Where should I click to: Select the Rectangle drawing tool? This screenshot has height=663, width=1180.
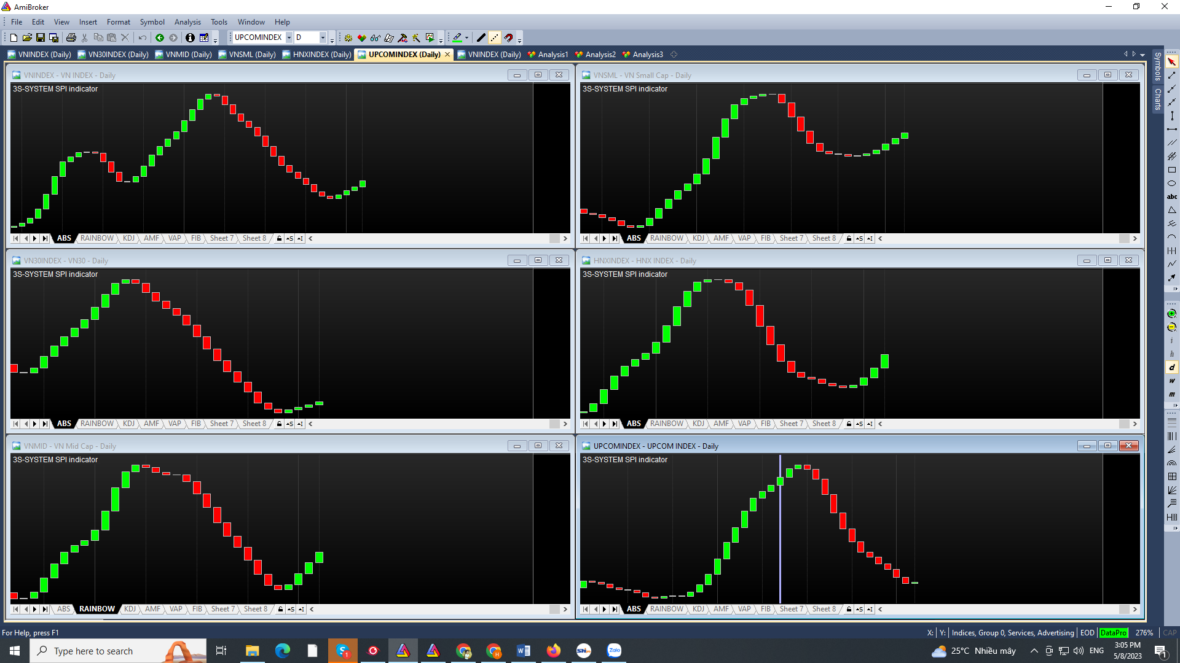(x=1171, y=170)
